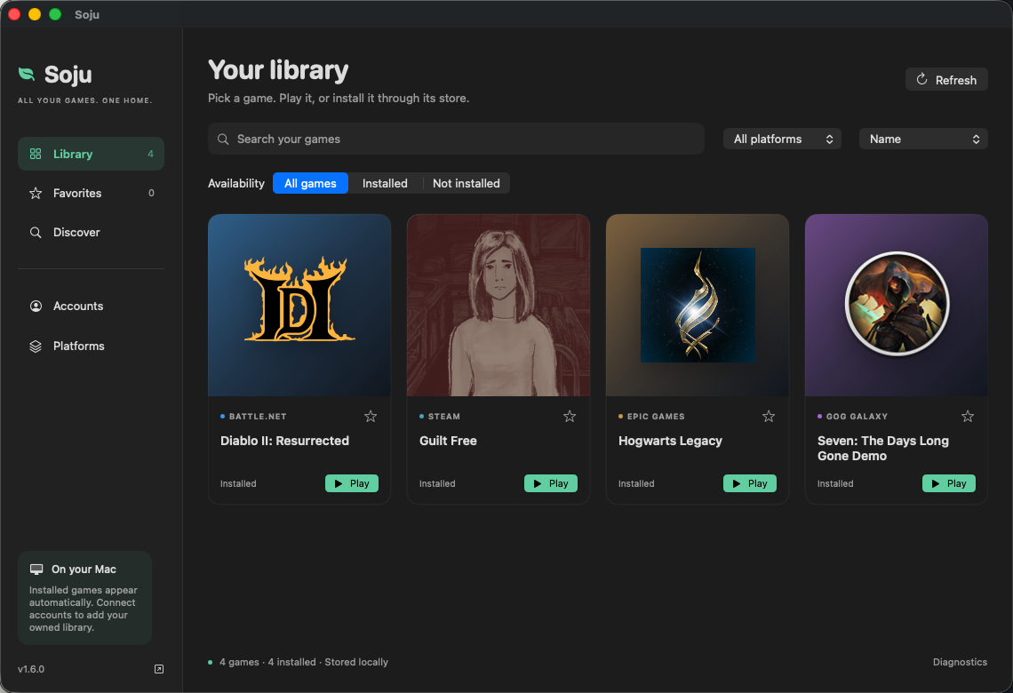
Task: Play Diablo II: Resurrected
Action: [x=352, y=483]
